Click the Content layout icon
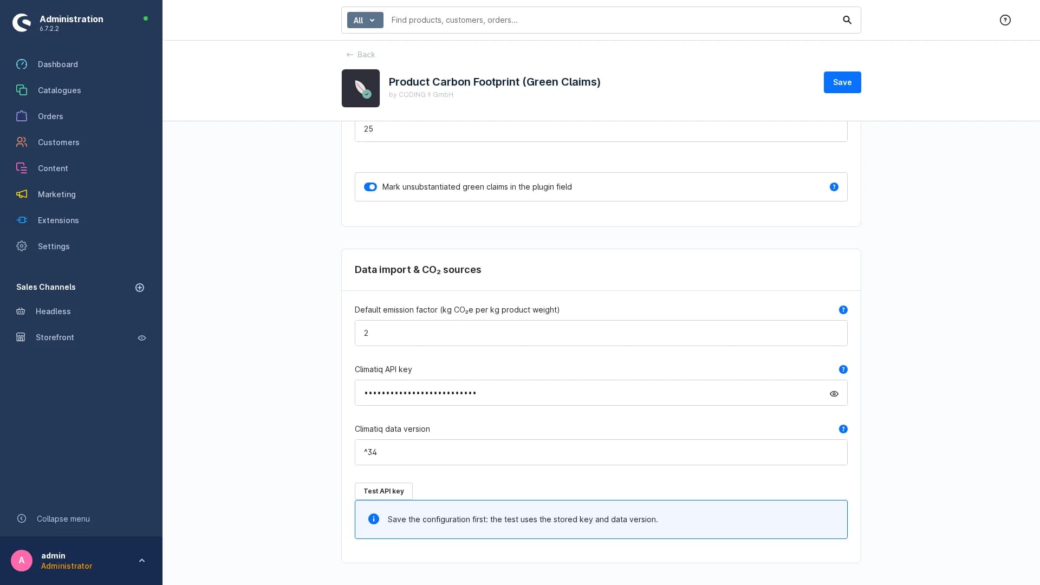This screenshot has width=1040, height=585. click(22, 168)
